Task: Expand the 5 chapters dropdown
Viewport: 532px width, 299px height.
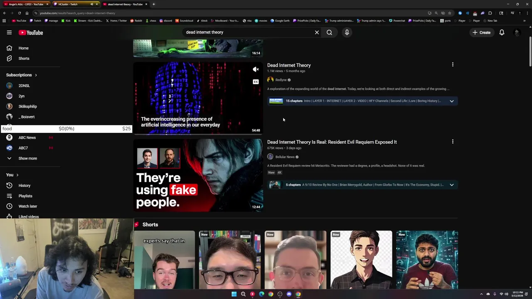Action: (x=451, y=185)
